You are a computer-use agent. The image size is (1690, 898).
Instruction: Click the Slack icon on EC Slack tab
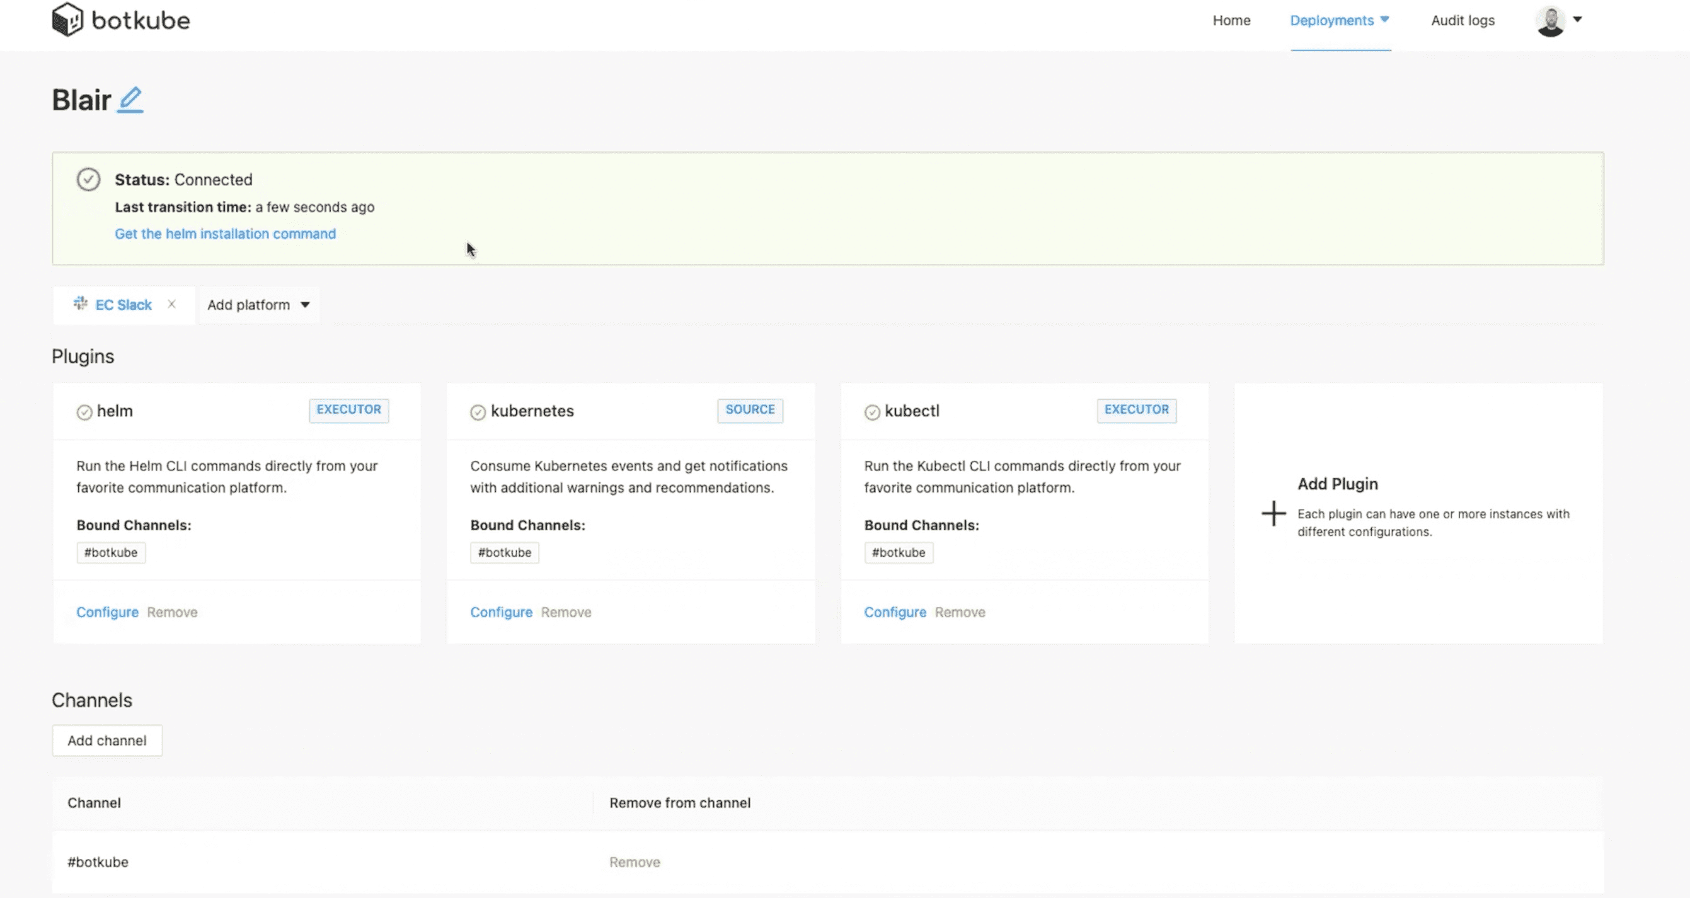(81, 304)
